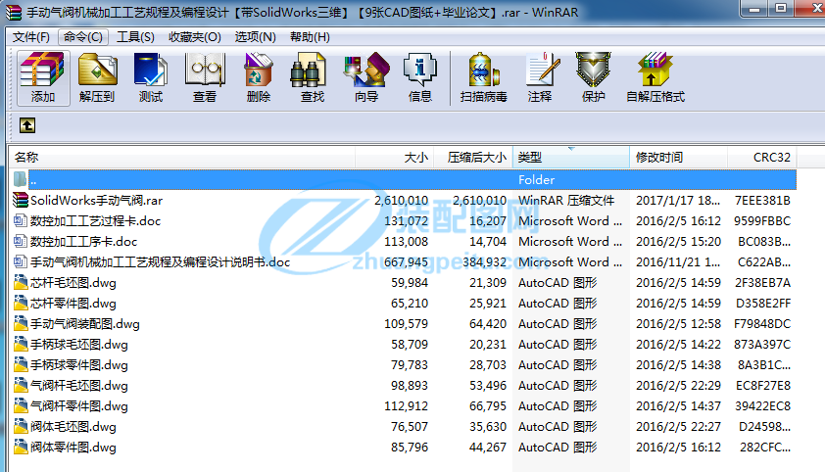Click the Folder type cell
The image size is (825, 472).
[536, 180]
